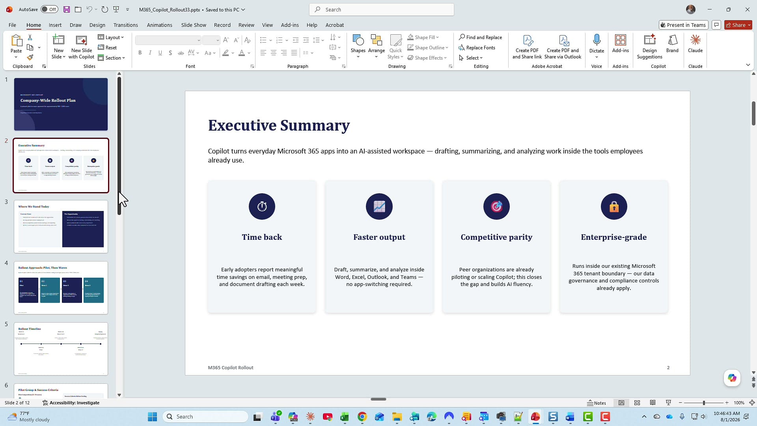The width and height of the screenshot is (757, 426).
Task: Start Slide Show from status bar
Action: tap(668, 403)
